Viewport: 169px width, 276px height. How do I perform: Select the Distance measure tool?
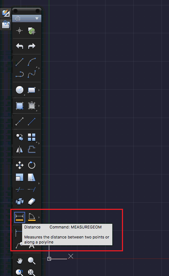pyautogui.click(x=20, y=217)
